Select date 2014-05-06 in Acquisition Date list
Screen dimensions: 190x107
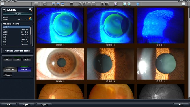pyautogui.click(x=16, y=32)
